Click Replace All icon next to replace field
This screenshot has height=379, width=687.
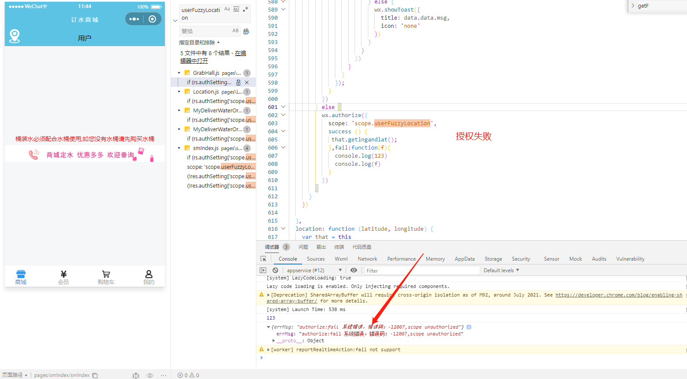pyautogui.click(x=246, y=31)
